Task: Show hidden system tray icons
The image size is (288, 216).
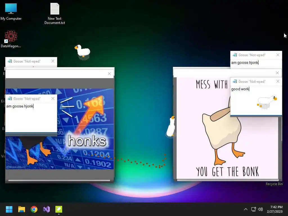Action: [x=246, y=209]
